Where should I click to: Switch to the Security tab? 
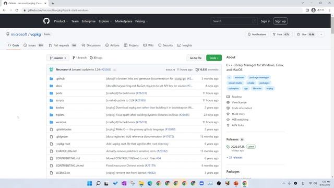[x=165, y=45]
